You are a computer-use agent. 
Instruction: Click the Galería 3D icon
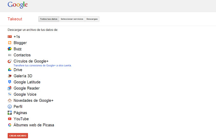click(x=10, y=76)
